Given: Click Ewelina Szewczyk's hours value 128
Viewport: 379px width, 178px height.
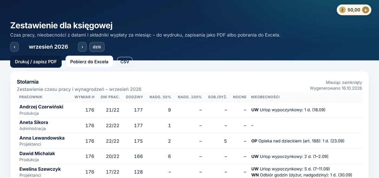Looking at the screenshot, I should click(x=138, y=172).
